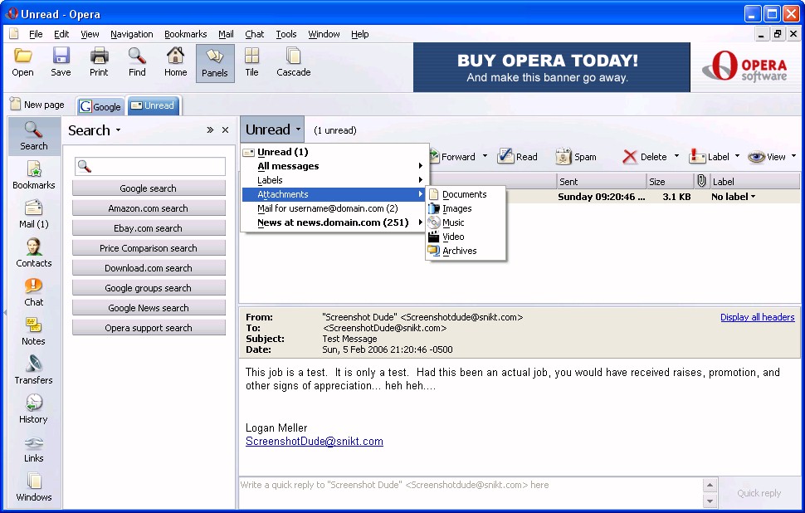
Task: Open the No label dropdown on message
Action: 734,197
